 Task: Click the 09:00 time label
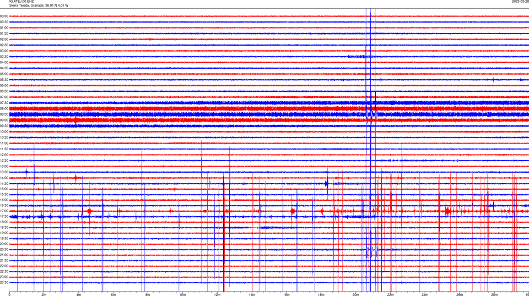click(x=4, y=120)
